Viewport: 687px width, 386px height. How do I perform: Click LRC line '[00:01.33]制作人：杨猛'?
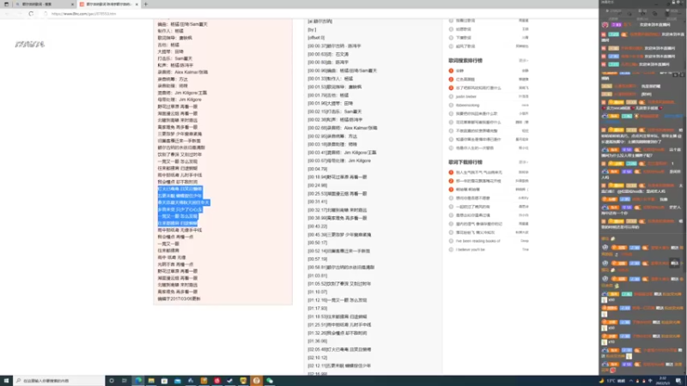coord(330,79)
